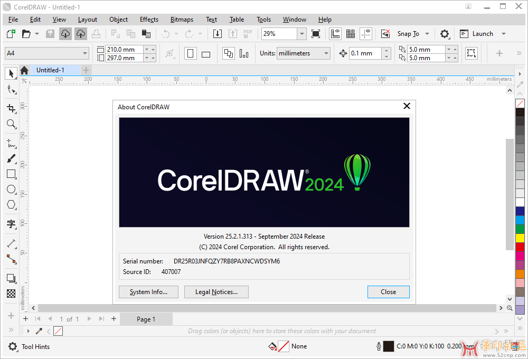Select the Drop Shadow tool
The image size is (528, 359).
[x=11, y=278]
